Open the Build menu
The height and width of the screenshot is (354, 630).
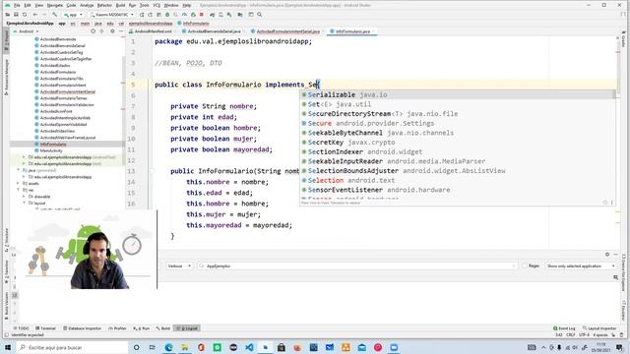pos(120,5)
